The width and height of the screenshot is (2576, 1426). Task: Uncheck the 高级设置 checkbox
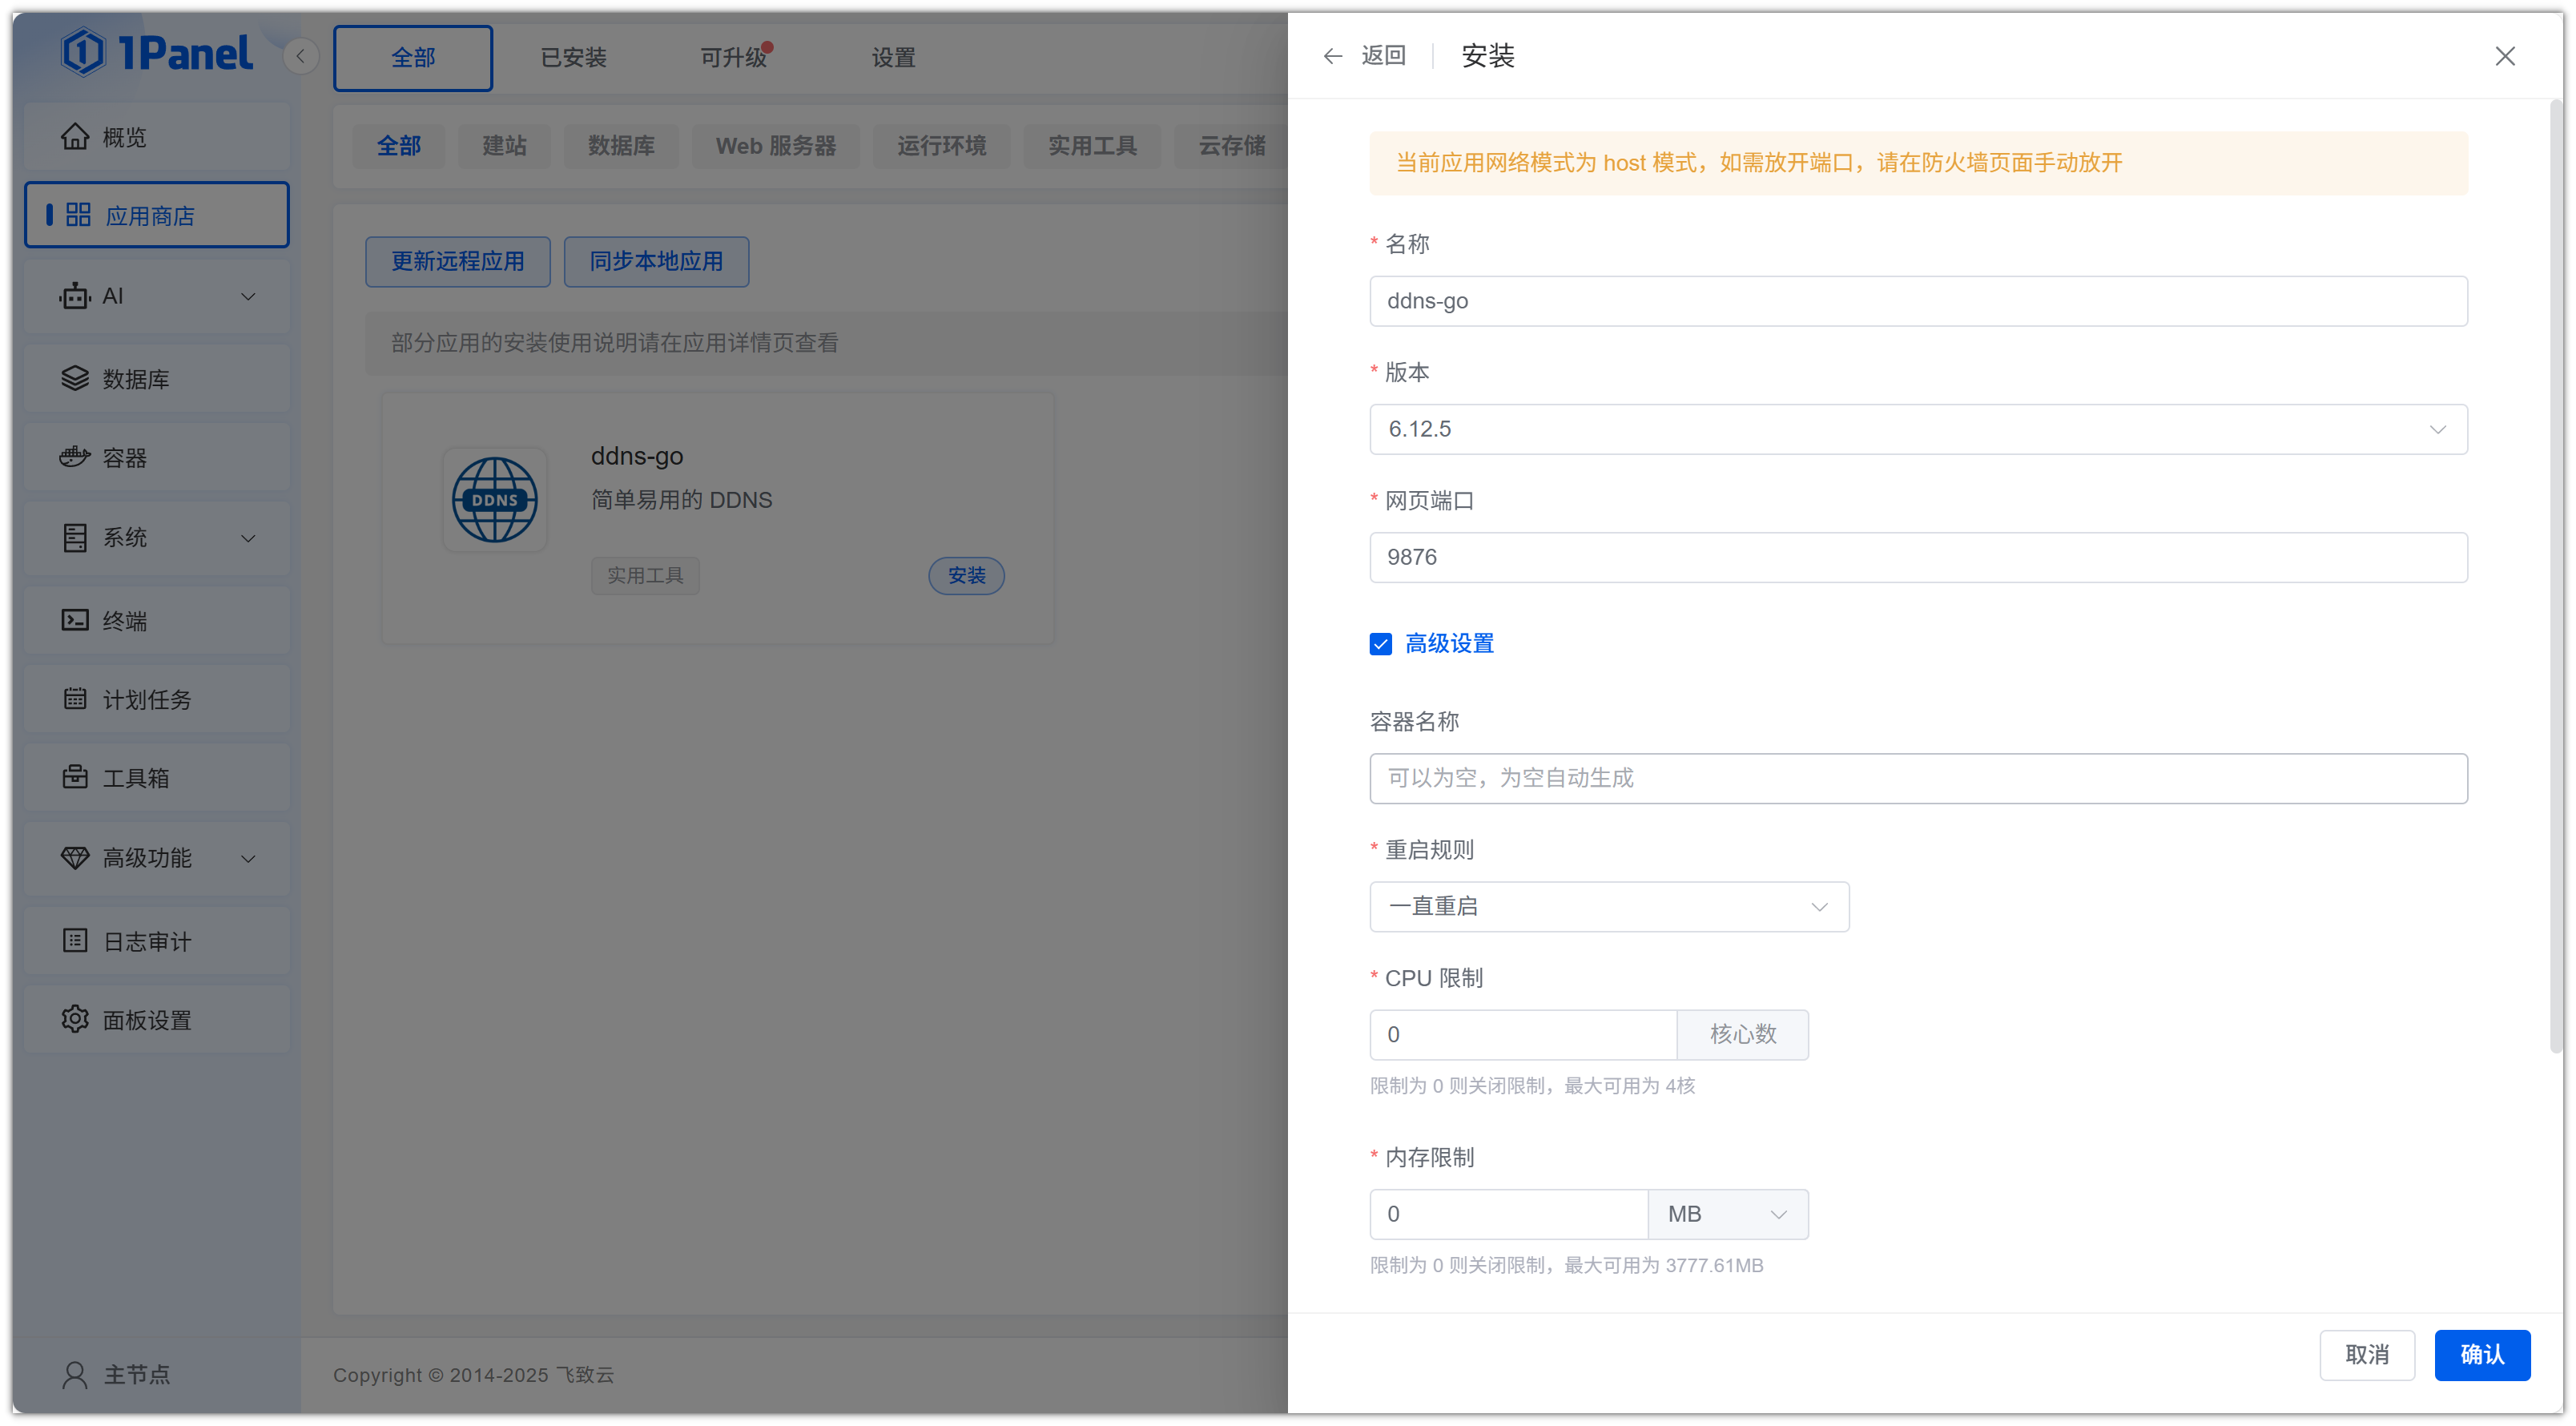1380,643
